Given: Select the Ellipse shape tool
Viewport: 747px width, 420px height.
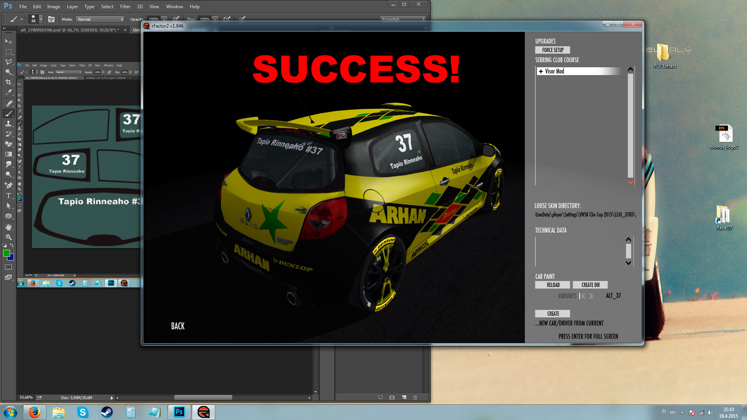Looking at the screenshot, I should (8, 216).
